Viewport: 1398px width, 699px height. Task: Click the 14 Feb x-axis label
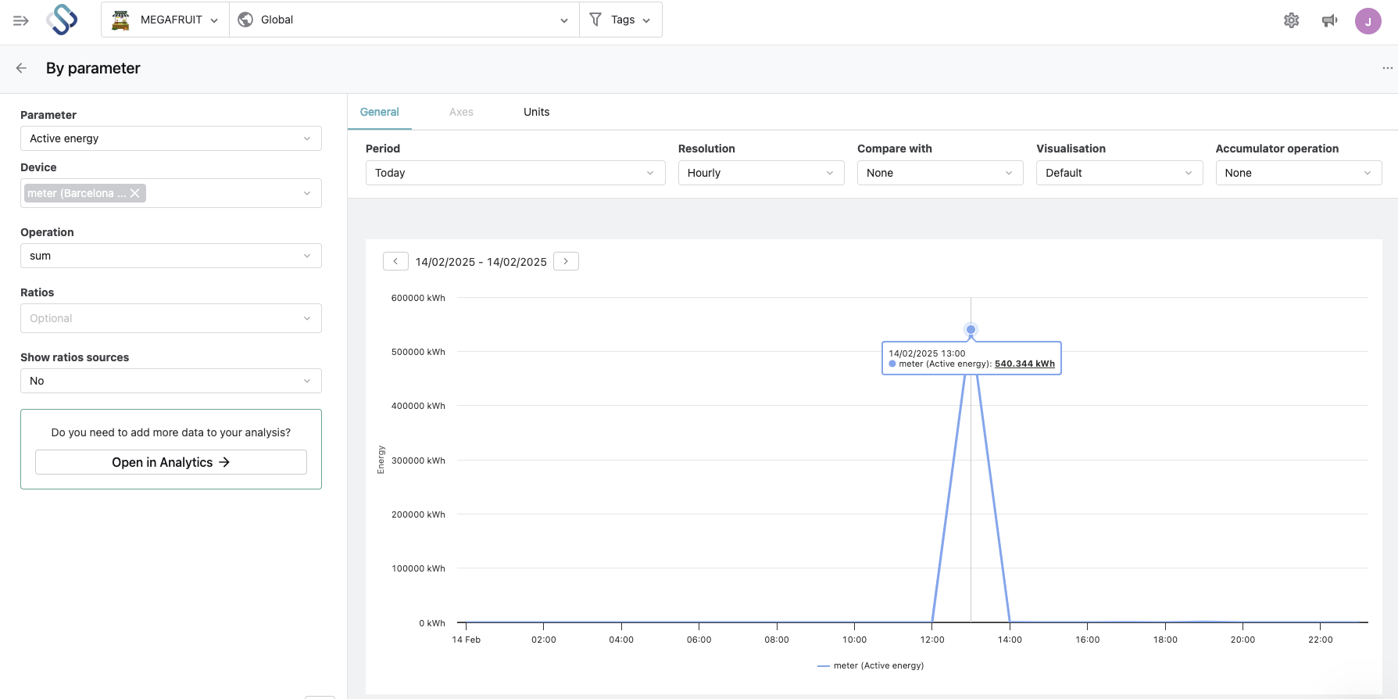coord(467,640)
